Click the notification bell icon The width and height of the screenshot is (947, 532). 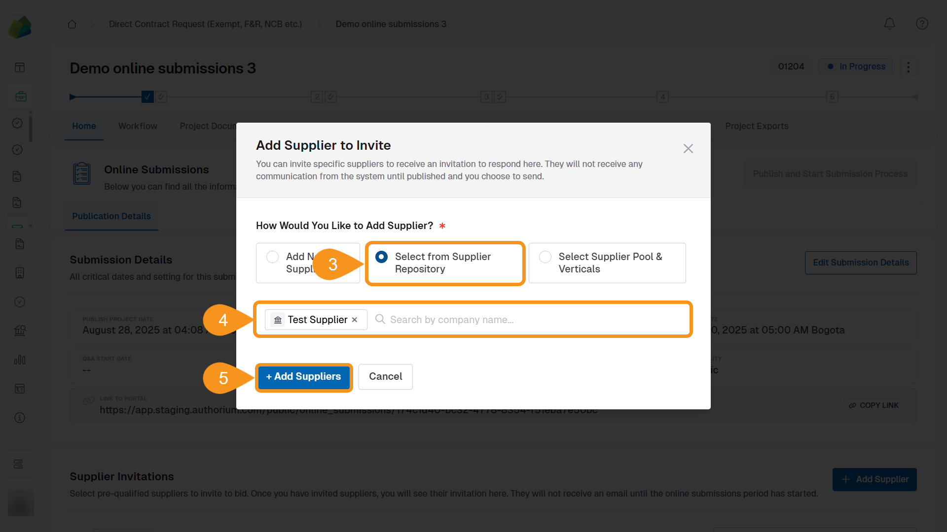coord(889,24)
